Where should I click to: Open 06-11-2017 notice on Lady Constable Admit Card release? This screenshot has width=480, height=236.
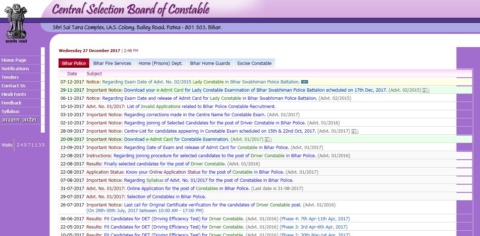[x=209, y=98]
